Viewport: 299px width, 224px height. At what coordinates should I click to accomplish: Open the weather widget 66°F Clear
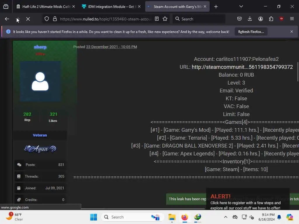coord(14,217)
